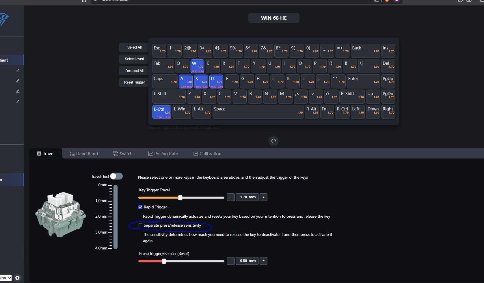
Task: Decrease Key Trigger Travel with minus button
Action: pos(231,197)
